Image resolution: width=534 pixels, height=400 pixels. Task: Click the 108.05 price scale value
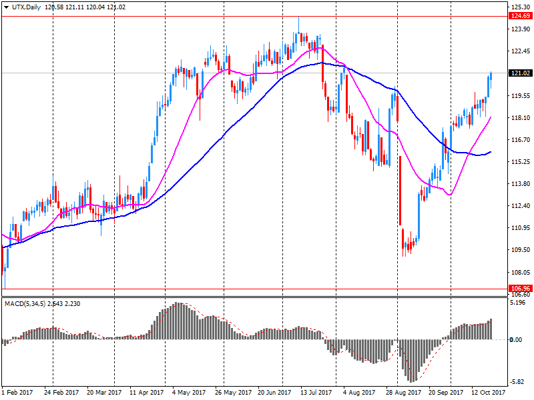tap(521, 273)
